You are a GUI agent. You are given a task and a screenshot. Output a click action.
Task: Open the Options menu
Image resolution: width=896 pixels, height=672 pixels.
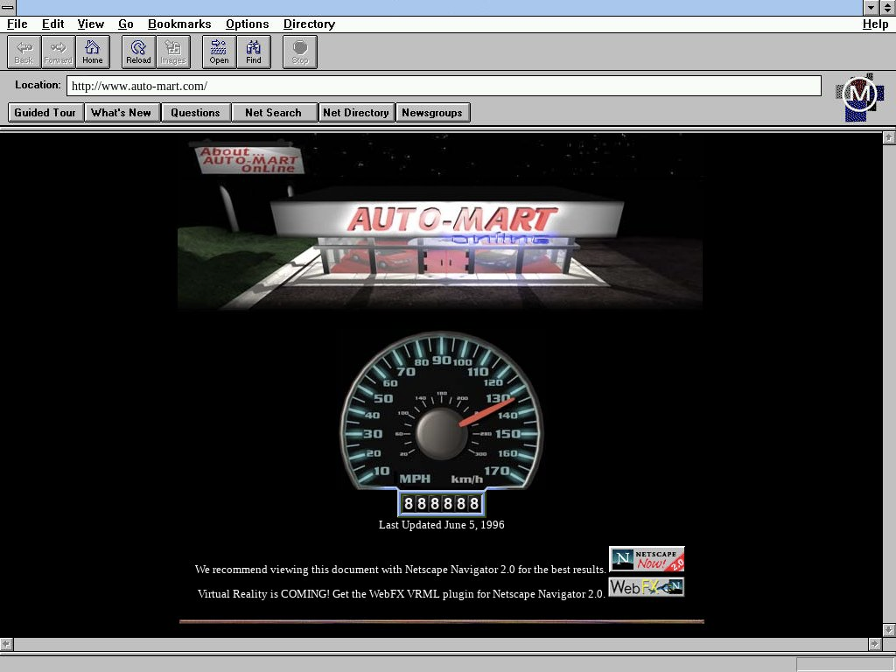pos(247,24)
